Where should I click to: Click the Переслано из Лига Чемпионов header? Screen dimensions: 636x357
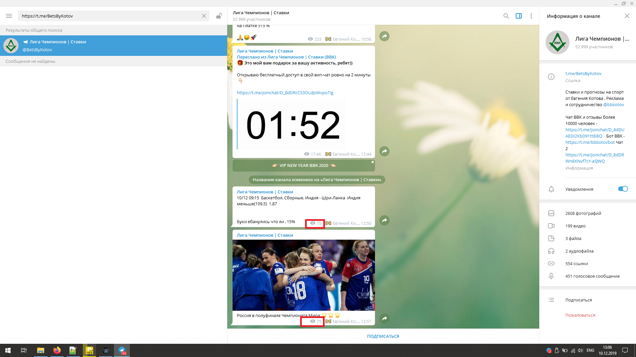[x=286, y=57]
